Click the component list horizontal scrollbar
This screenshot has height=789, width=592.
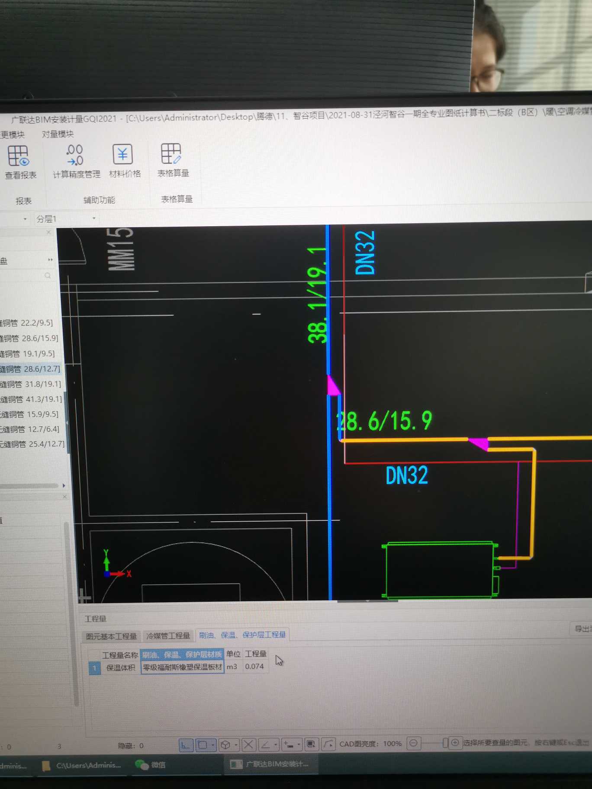click(29, 486)
